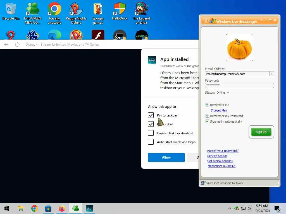This screenshot has height=214, width=286.
Task: Click the Password field in Messenger
Action: coord(239,85)
